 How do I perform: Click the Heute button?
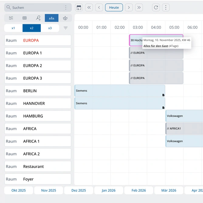point(114,8)
